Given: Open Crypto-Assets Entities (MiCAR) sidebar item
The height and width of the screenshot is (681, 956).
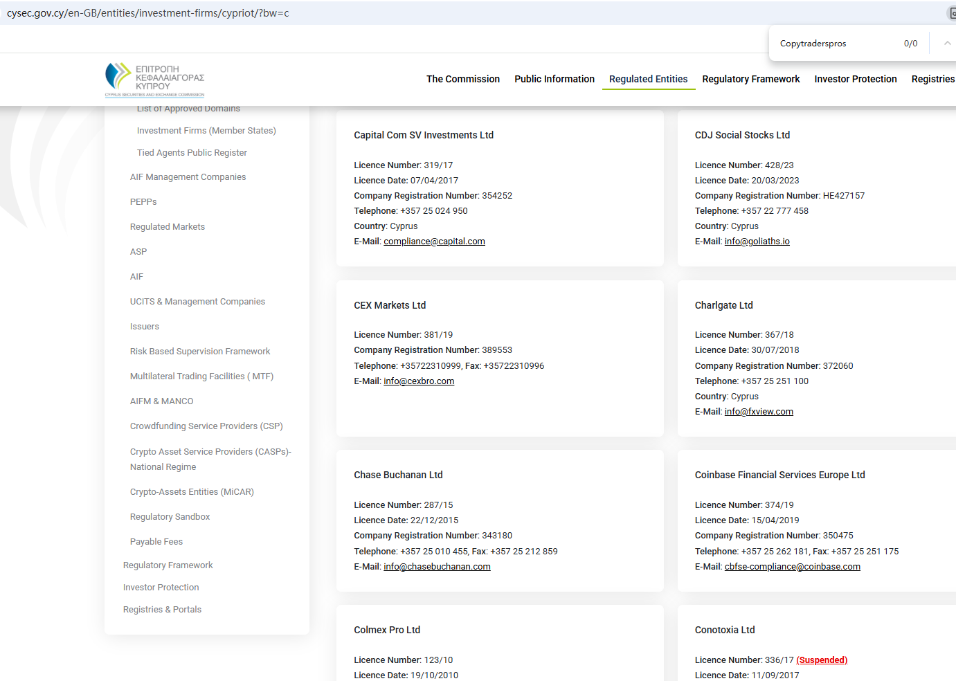Looking at the screenshot, I should (192, 492).
